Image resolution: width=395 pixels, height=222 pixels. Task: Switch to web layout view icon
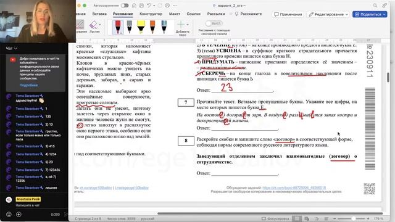[x=307, y=219]
